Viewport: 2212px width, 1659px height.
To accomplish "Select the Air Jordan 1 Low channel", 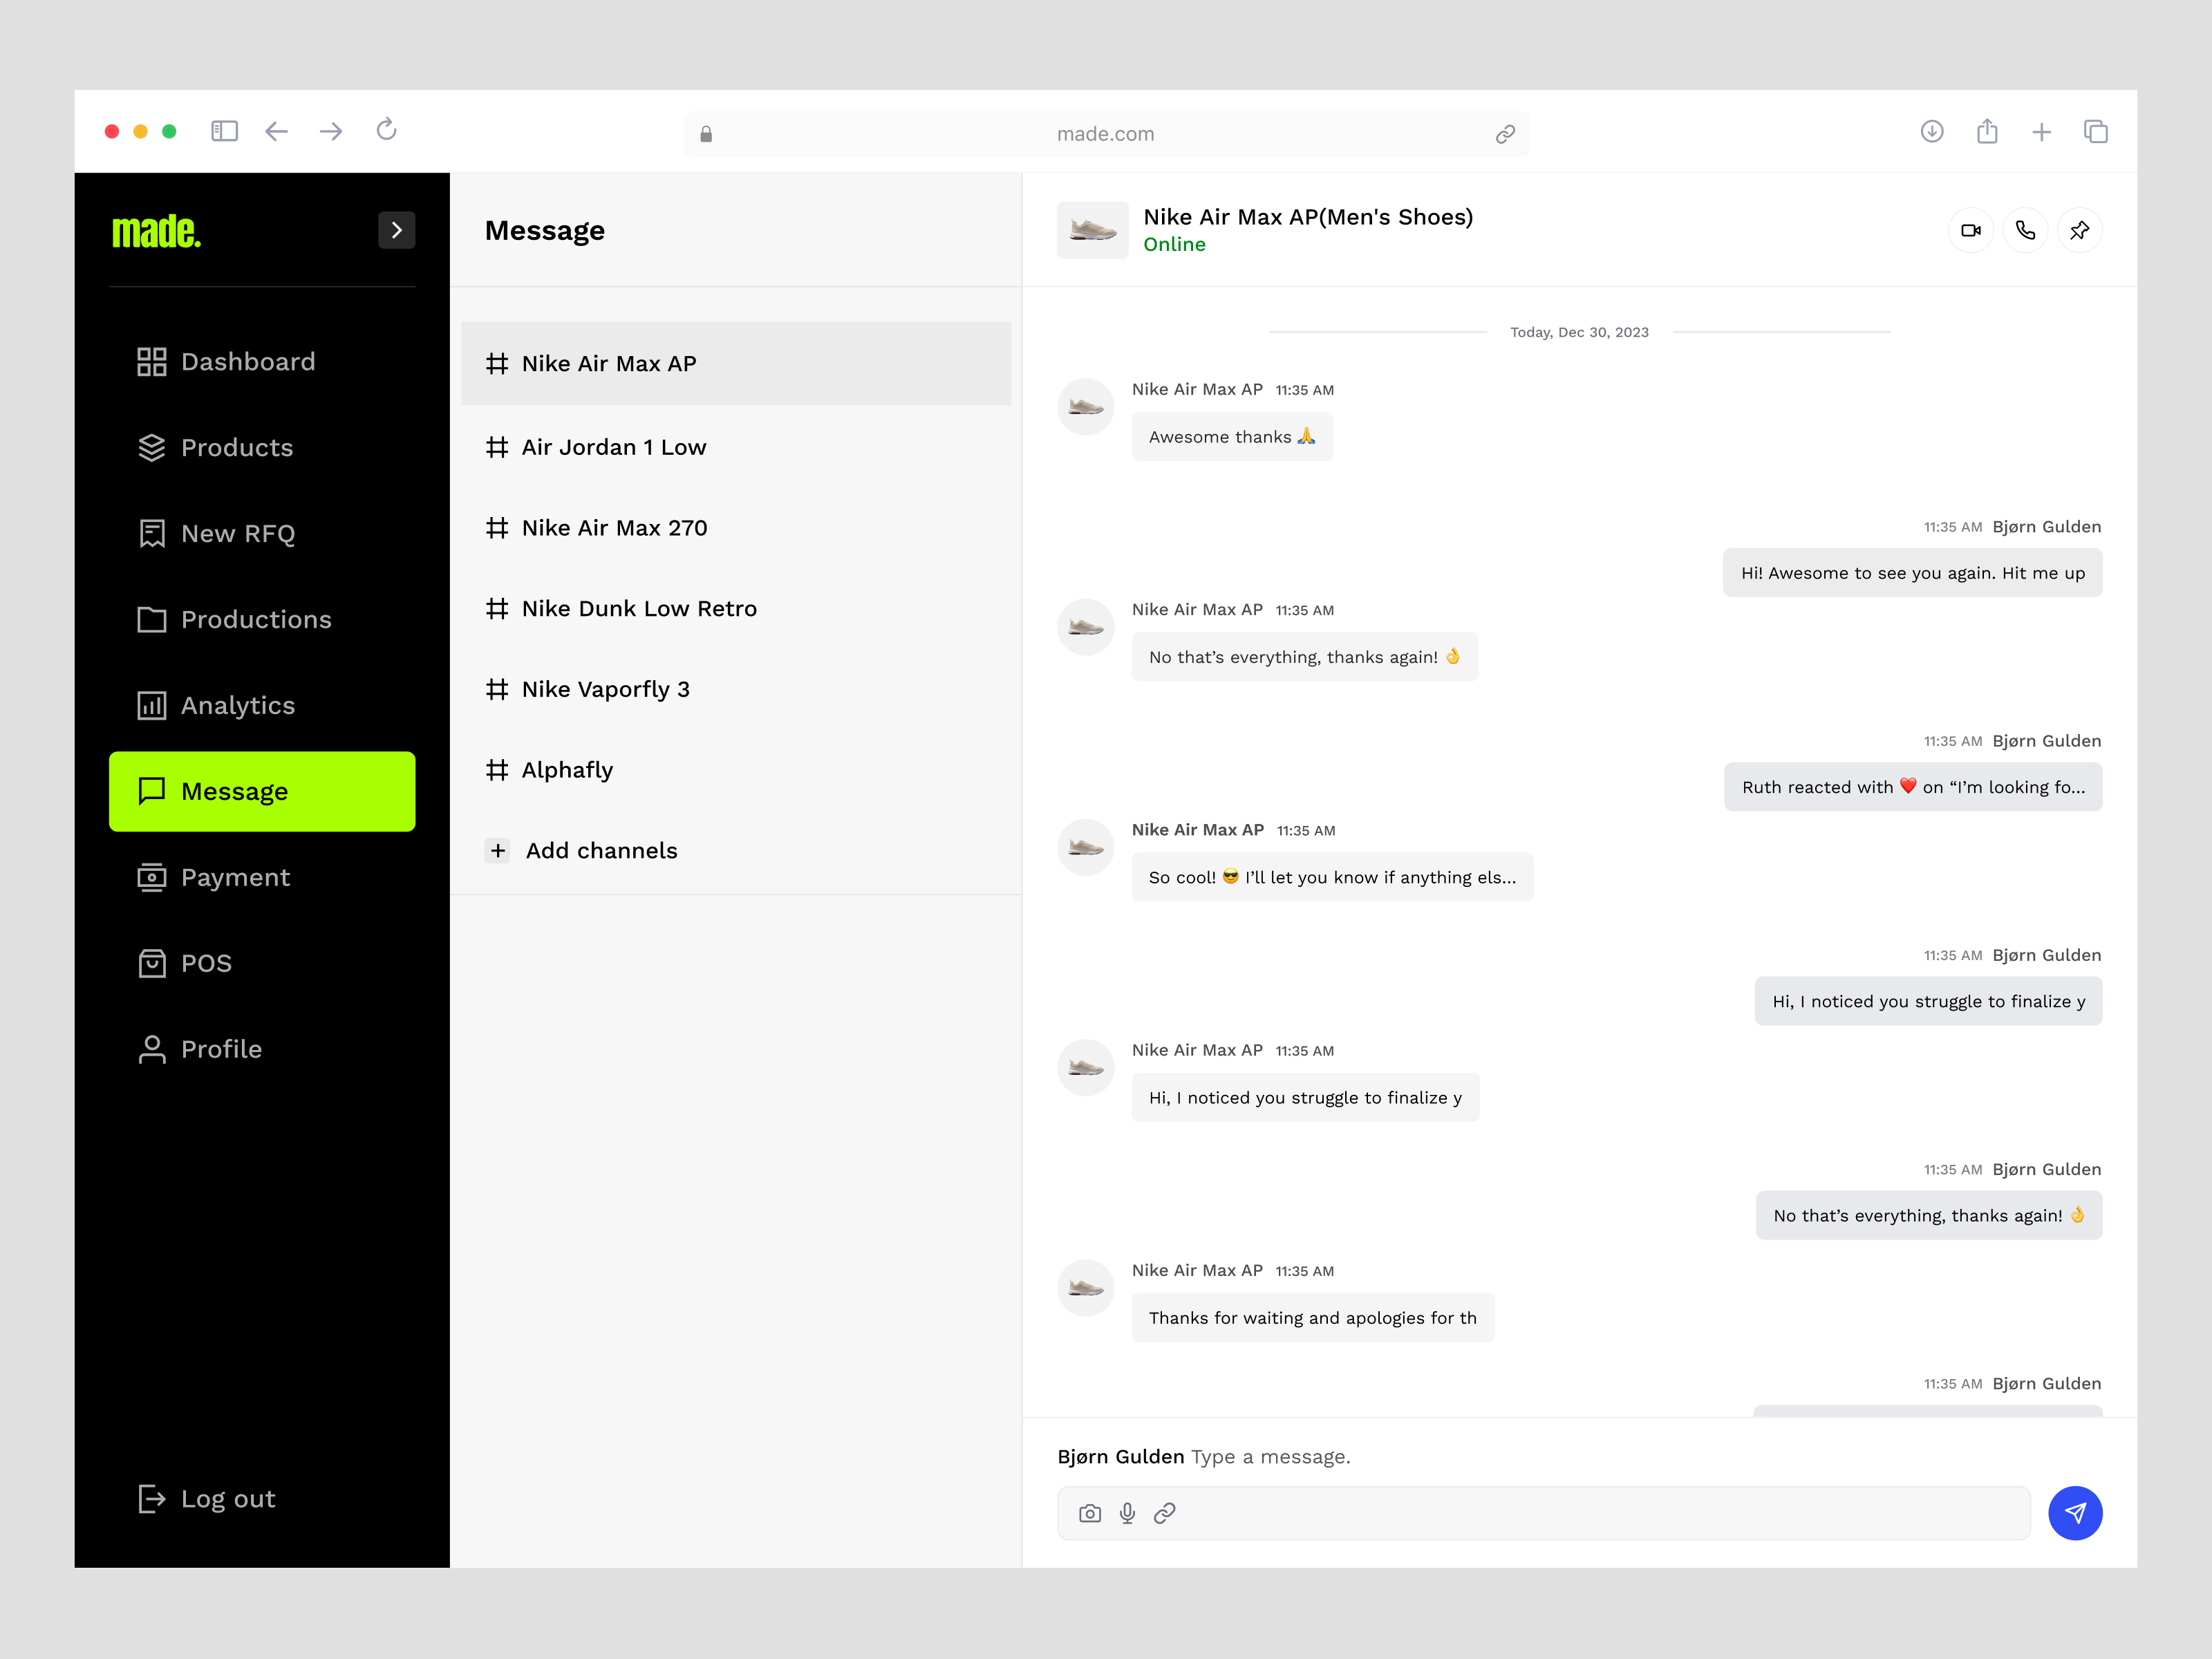I will 613,447.
